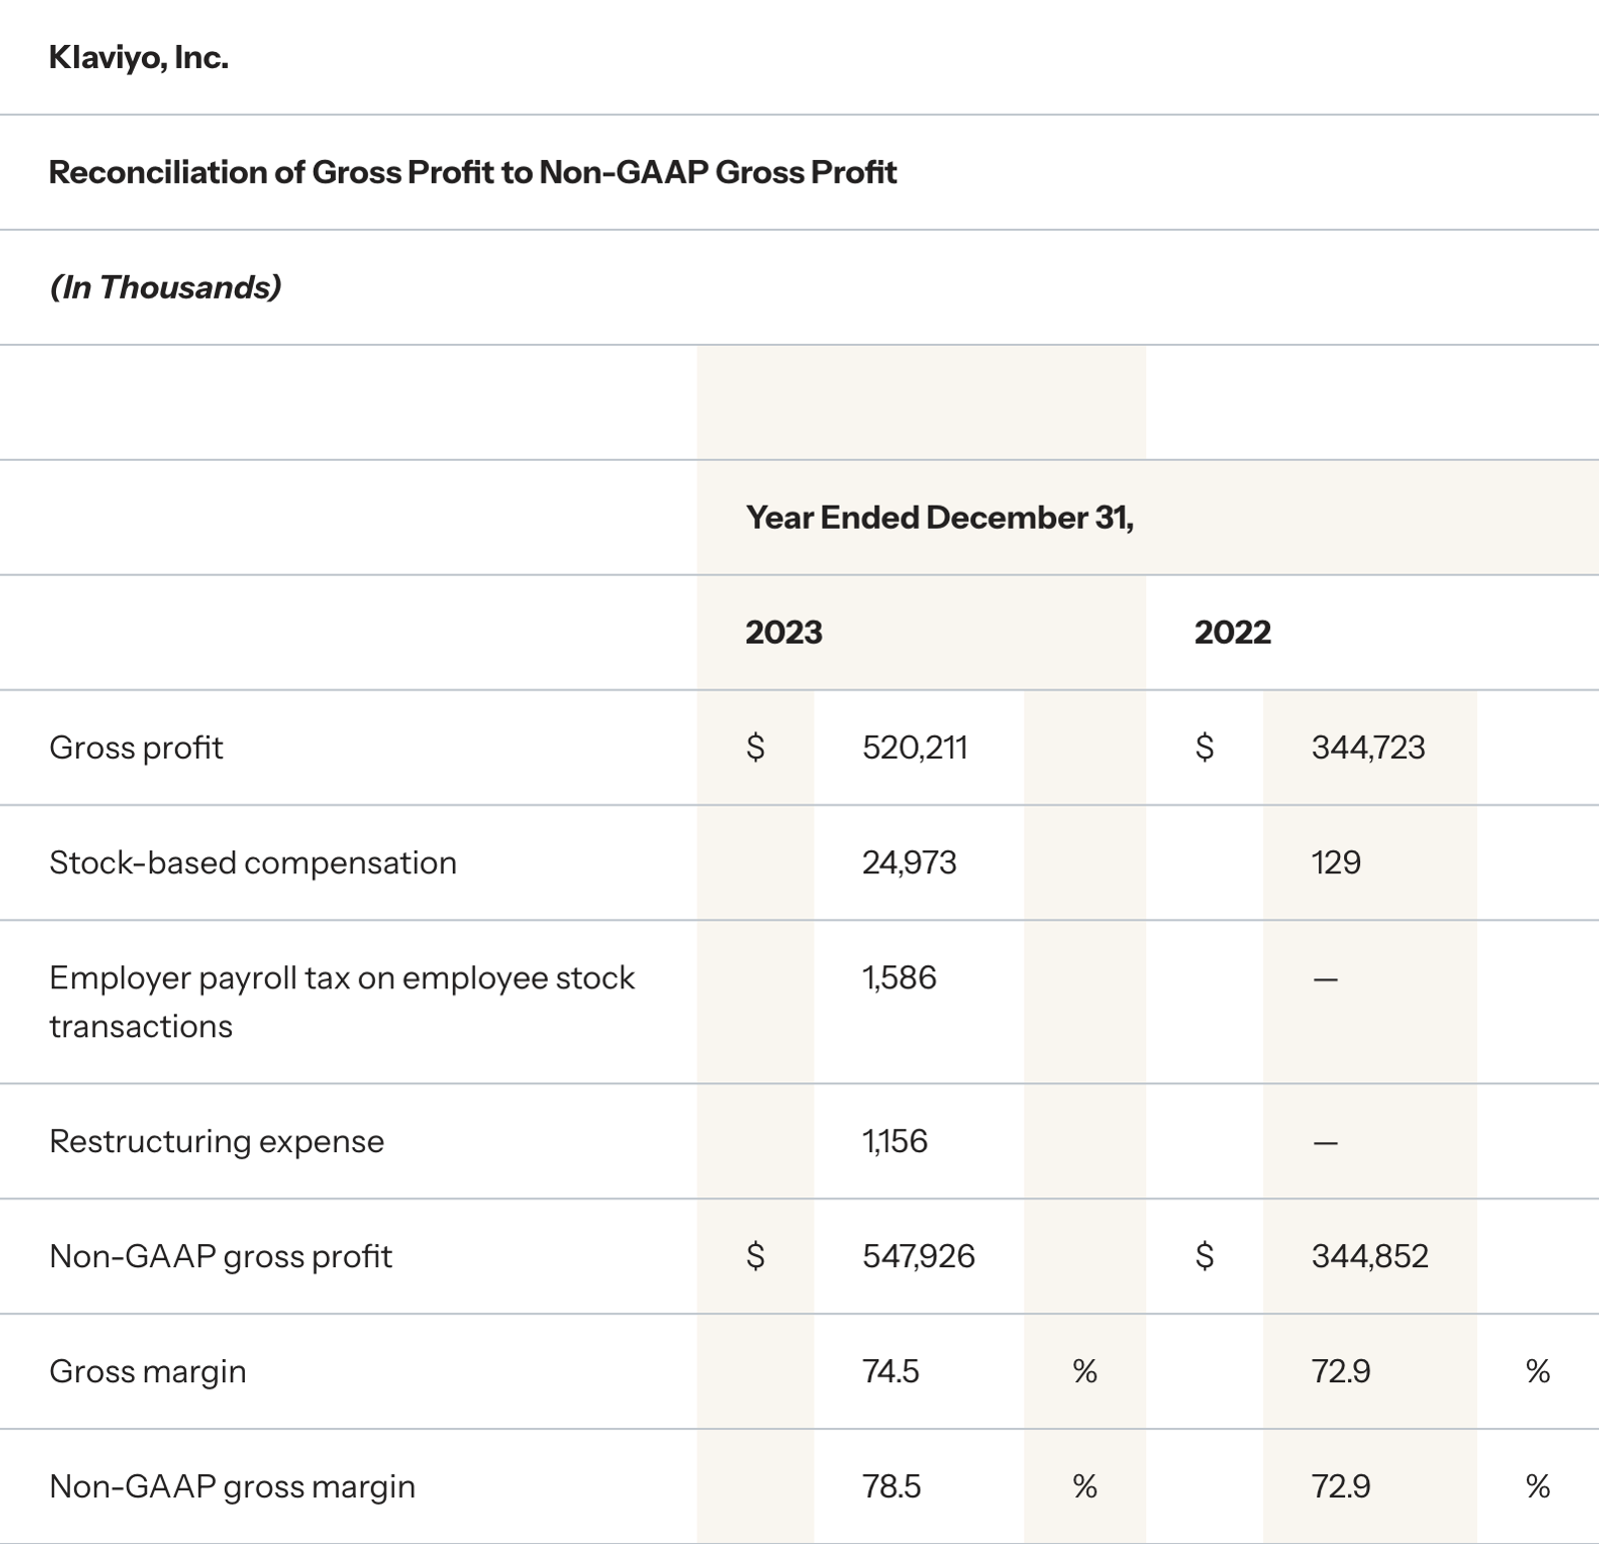Click the Gross margin row label
Screen dimensions: 1599x1544
[148, 1371]
